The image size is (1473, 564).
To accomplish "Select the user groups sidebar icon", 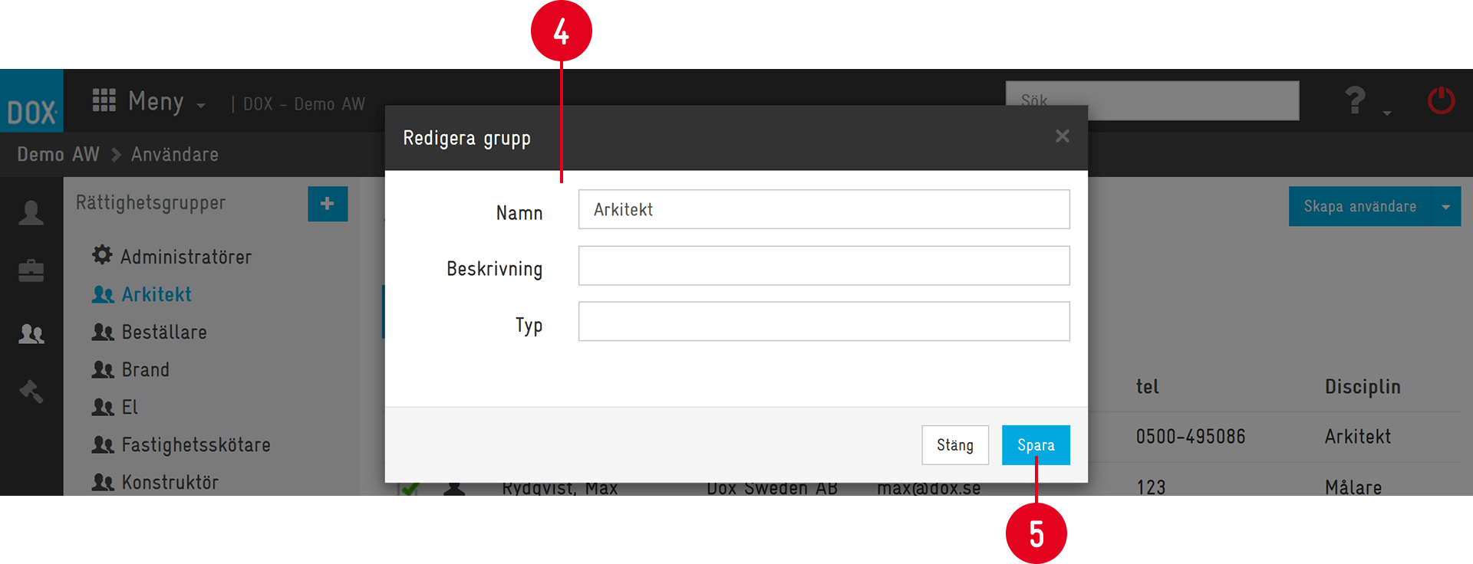I will click(x=31, y=333).
